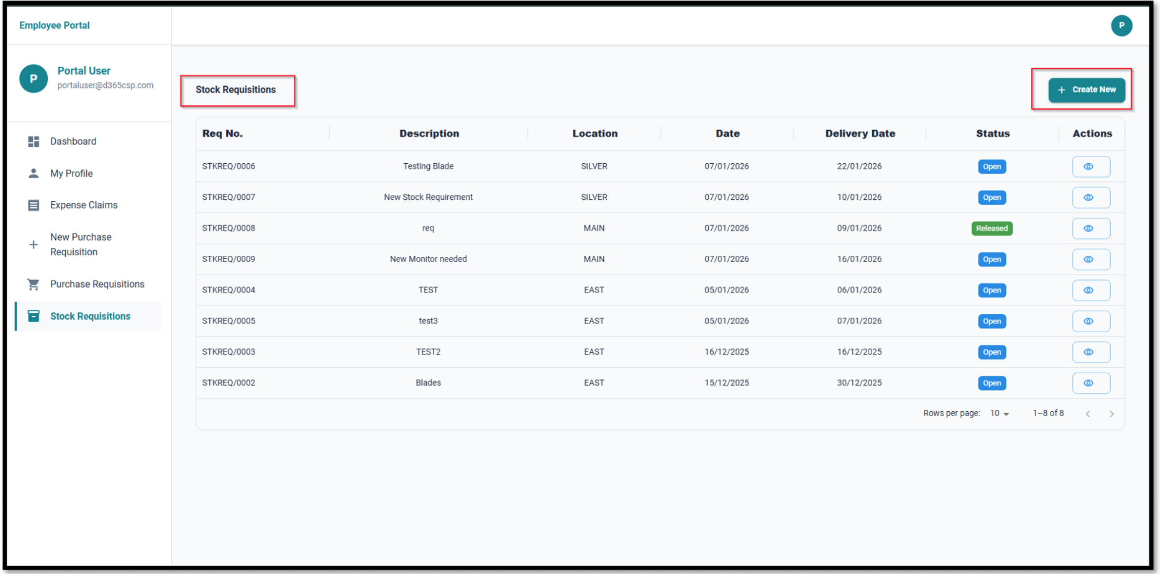Go to next page with right chevron

pyautogui.click(x=1111, y=414)
